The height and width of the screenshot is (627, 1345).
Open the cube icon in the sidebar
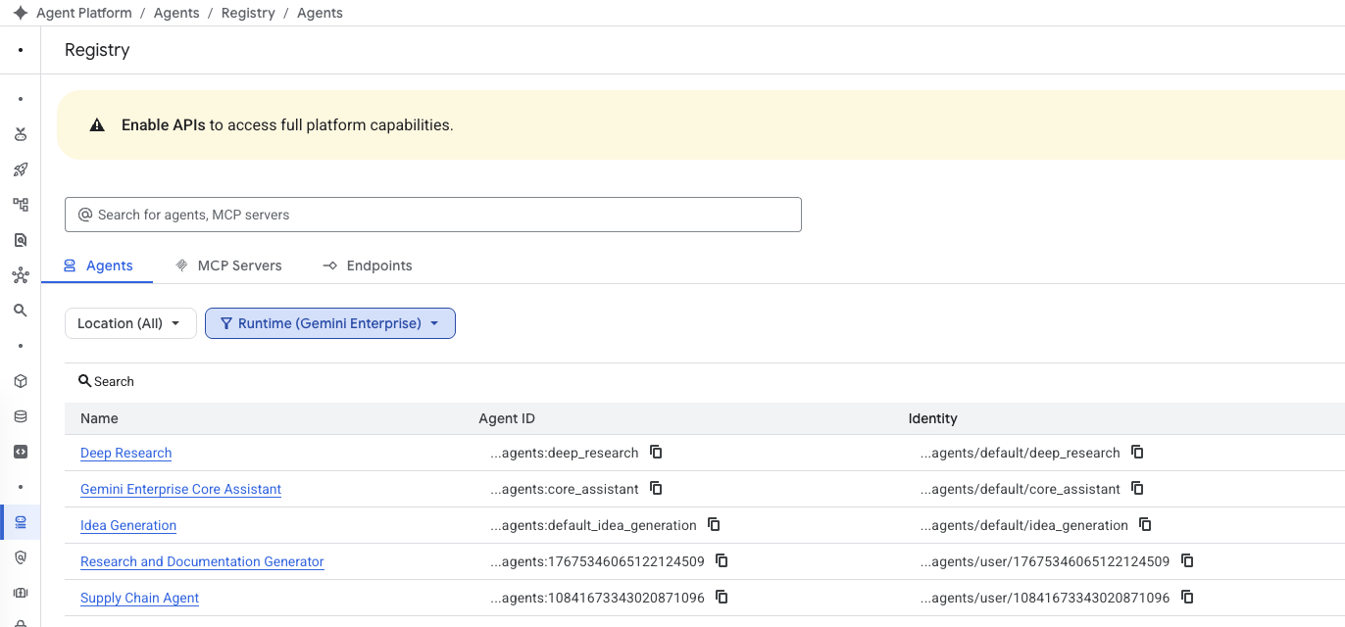pyautogui.click(x=21, y=381)
